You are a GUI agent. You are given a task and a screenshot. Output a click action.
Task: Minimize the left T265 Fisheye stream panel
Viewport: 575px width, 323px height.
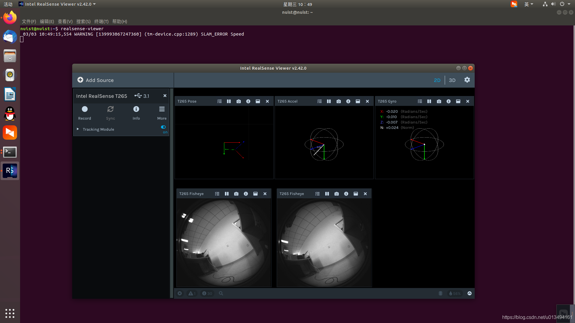point(255,194)
